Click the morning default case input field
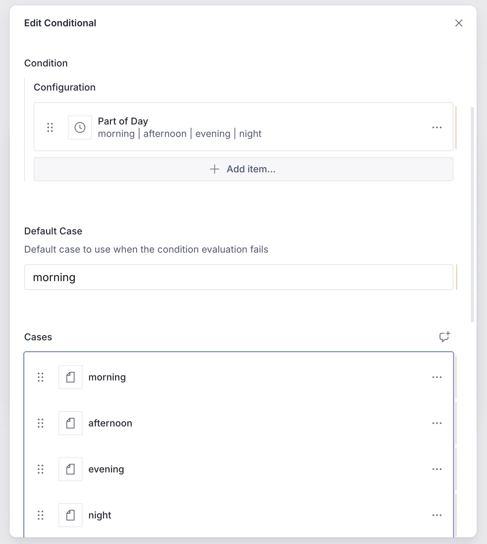Screen dimensions: 487x544 point(239,277)
